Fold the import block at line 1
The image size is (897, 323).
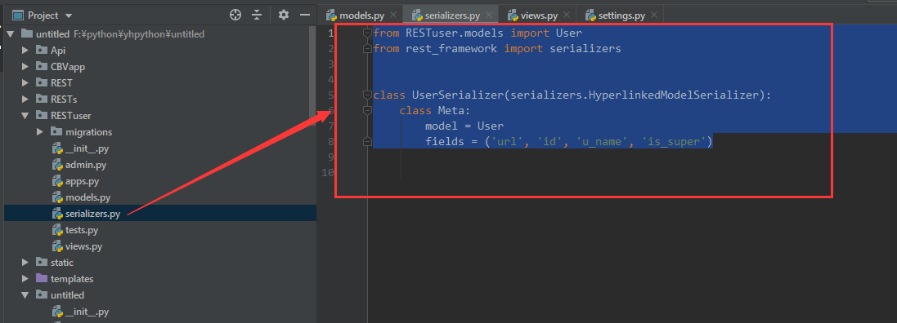point(367,33)
